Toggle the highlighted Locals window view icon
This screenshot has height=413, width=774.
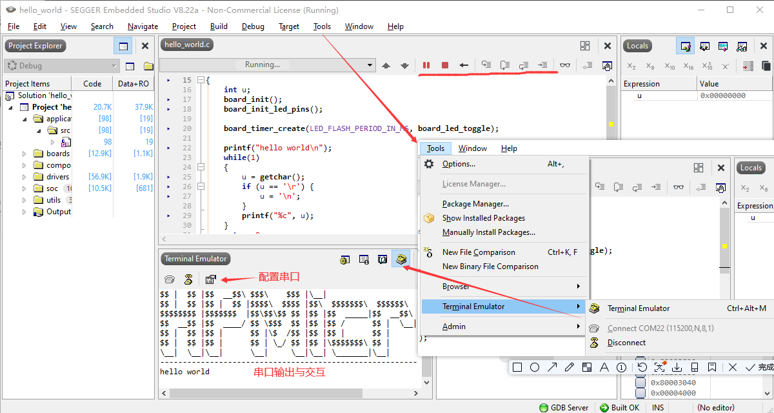click(x=686, y=46)
